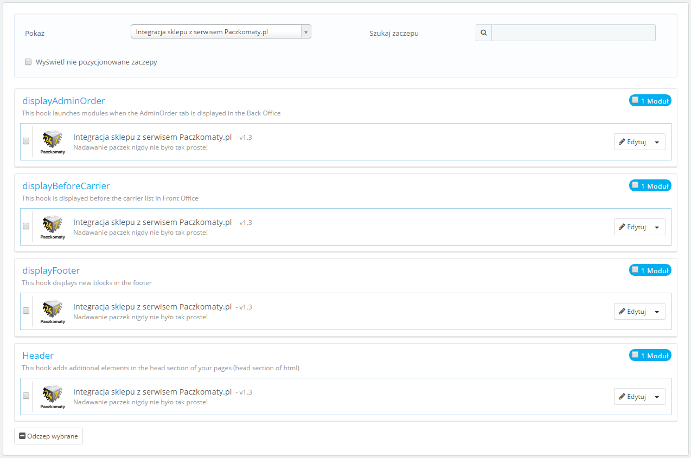Click Edytuj for the displayFooter module

tap(632, 312)
